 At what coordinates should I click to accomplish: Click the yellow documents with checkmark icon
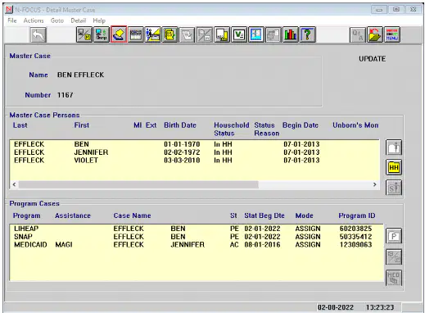[170, 34]
